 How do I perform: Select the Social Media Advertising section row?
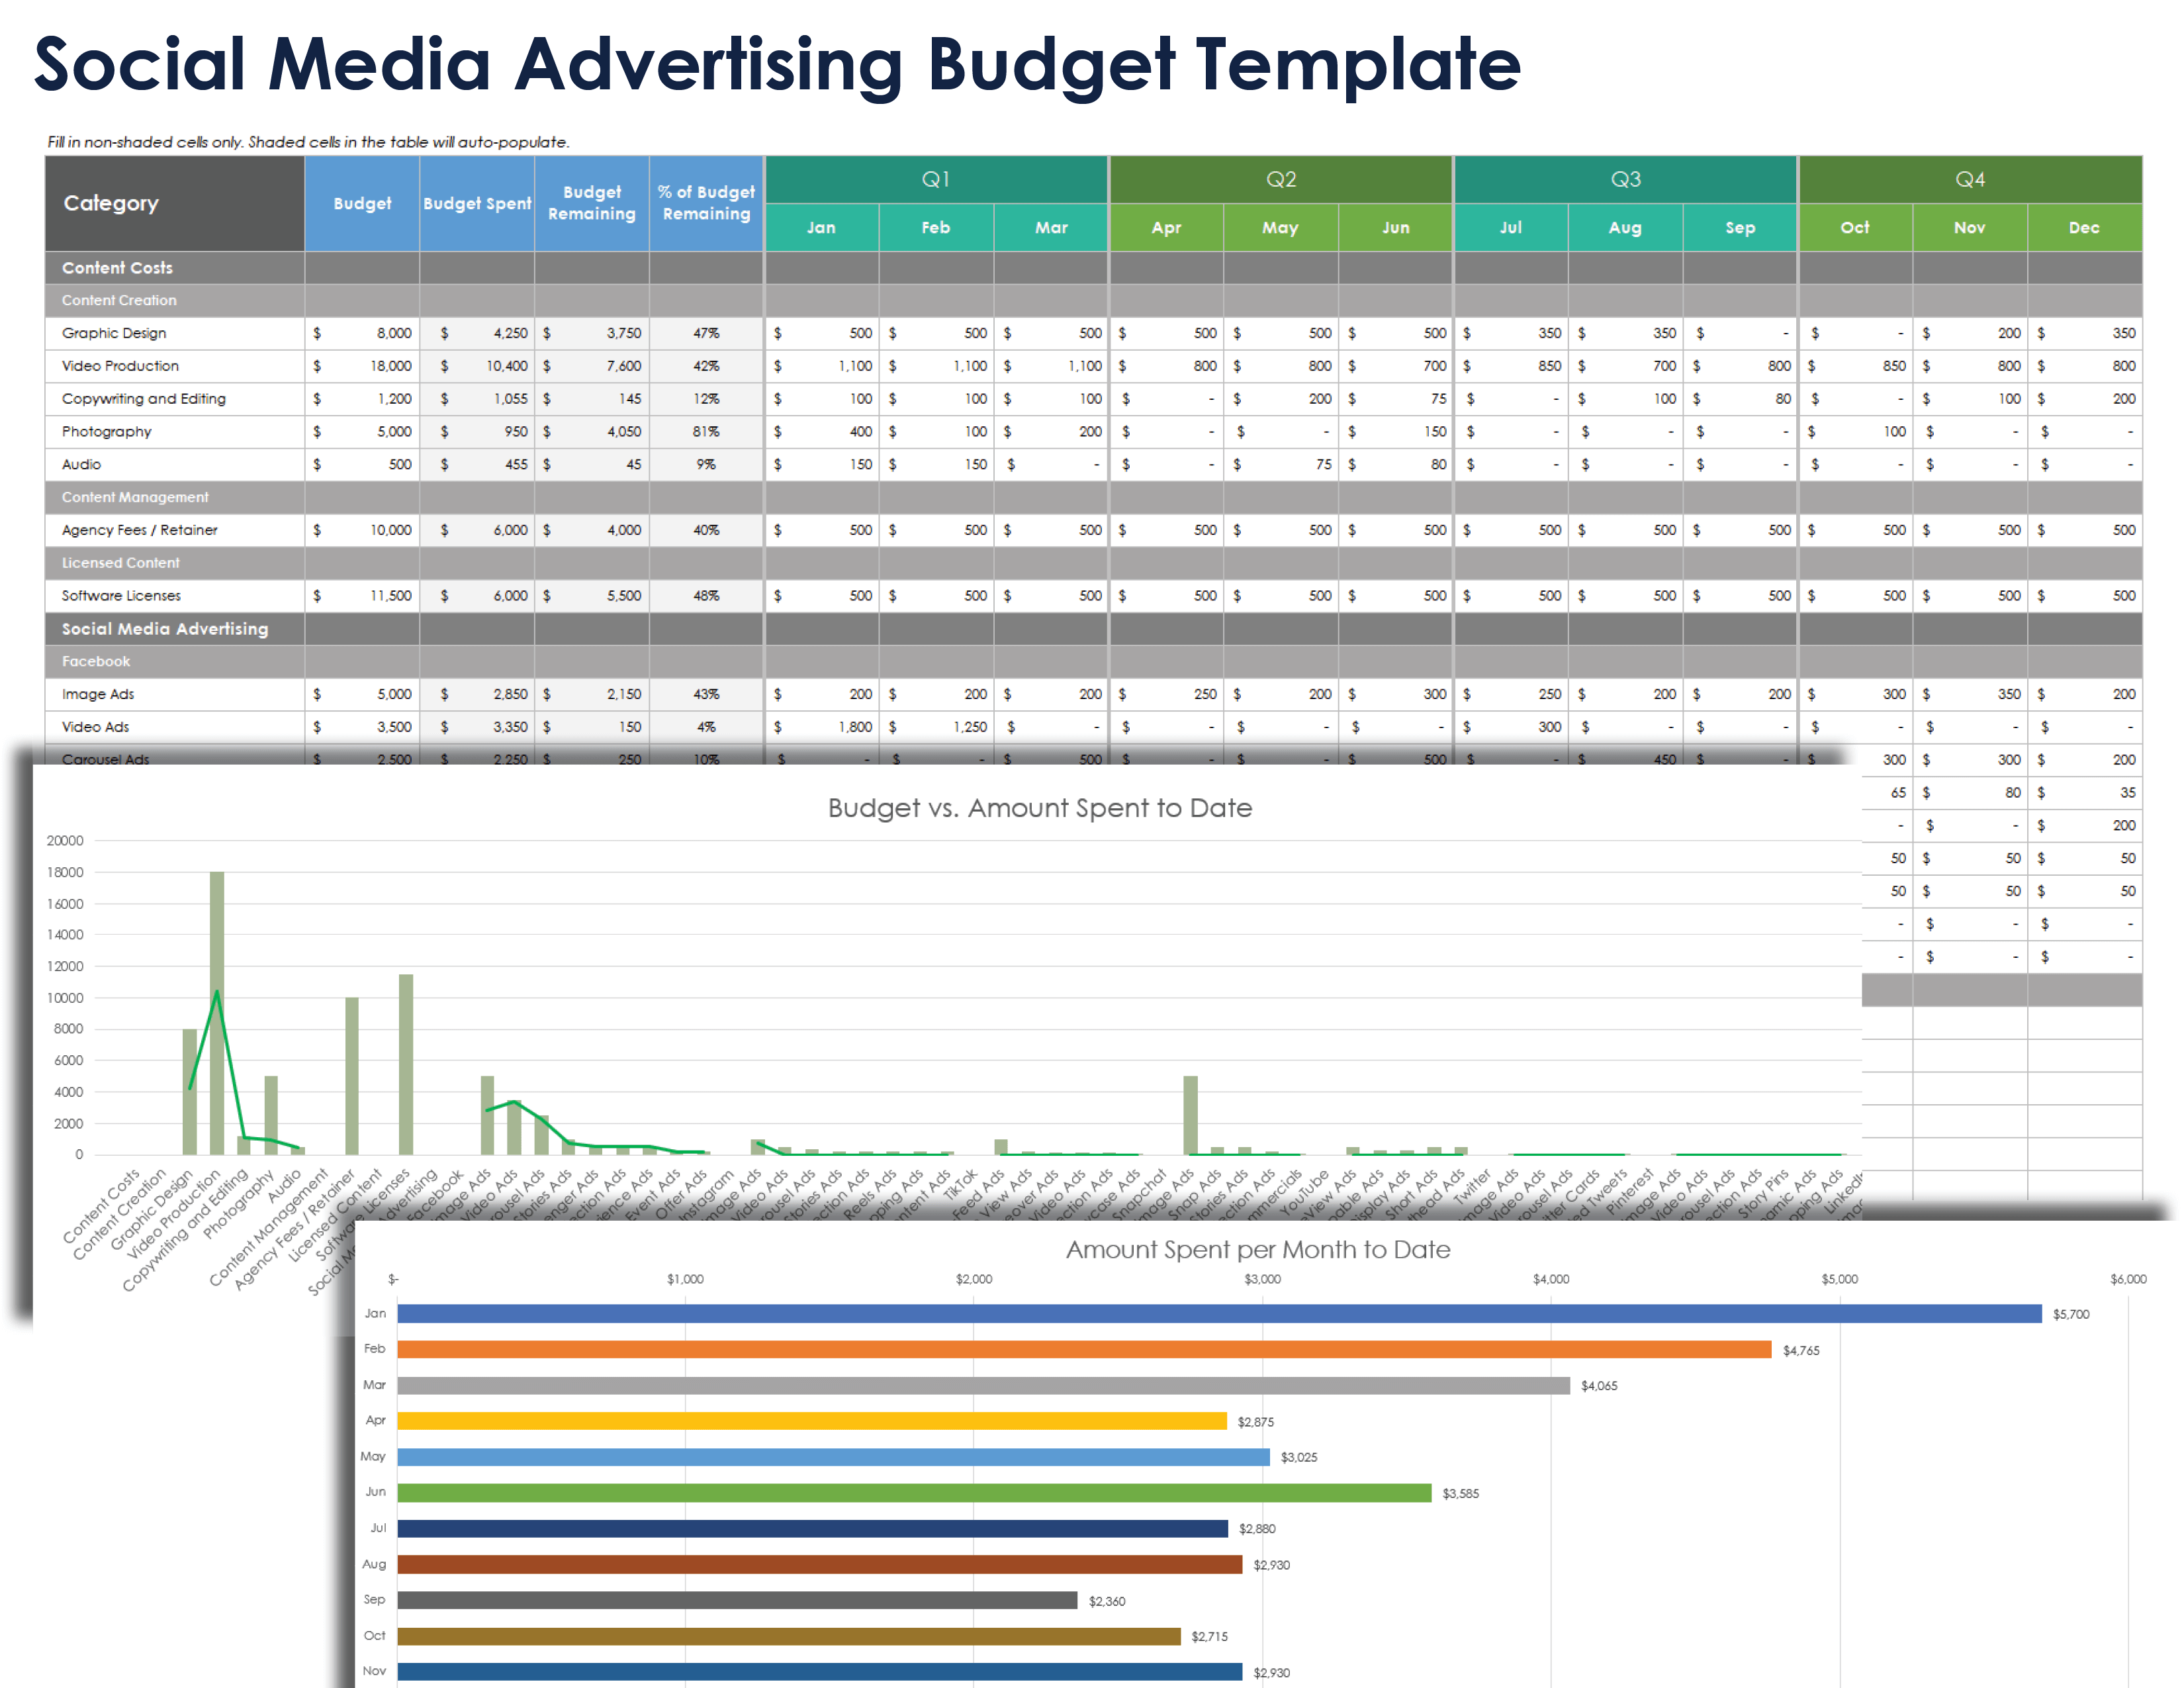point(1093,629)
